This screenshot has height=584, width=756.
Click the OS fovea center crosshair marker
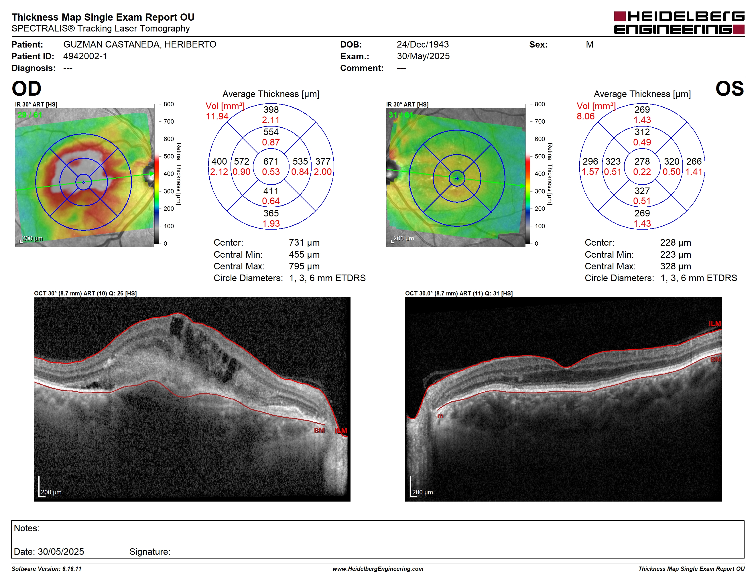(457, 179)
